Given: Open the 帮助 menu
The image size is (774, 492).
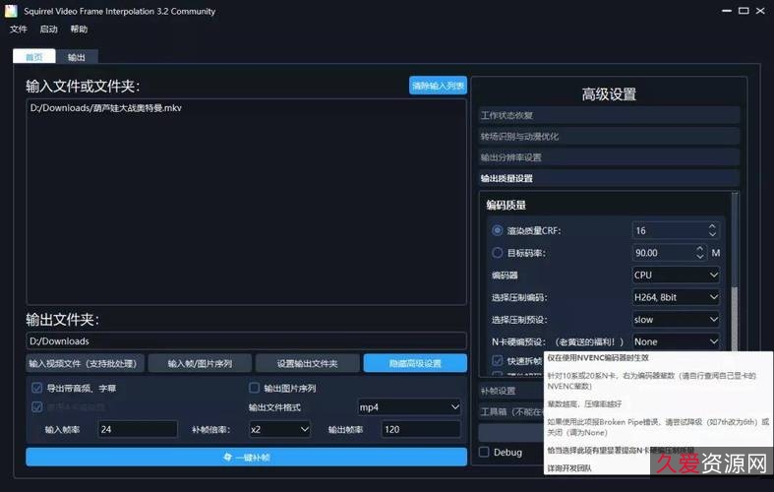Looking at the screenshot, I should (x=79, y=30).
